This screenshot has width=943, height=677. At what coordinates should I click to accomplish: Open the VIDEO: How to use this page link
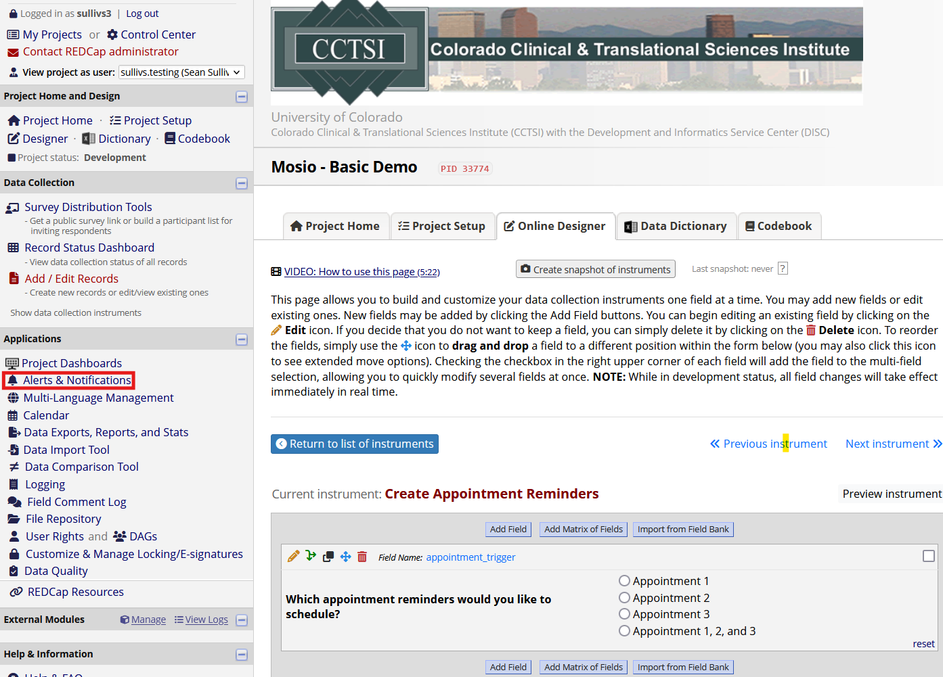pyautogui.click(x=361, y=271)
